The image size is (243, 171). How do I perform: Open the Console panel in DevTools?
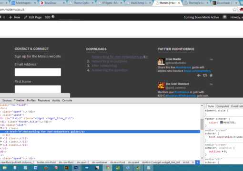click(x=67, y=100)
